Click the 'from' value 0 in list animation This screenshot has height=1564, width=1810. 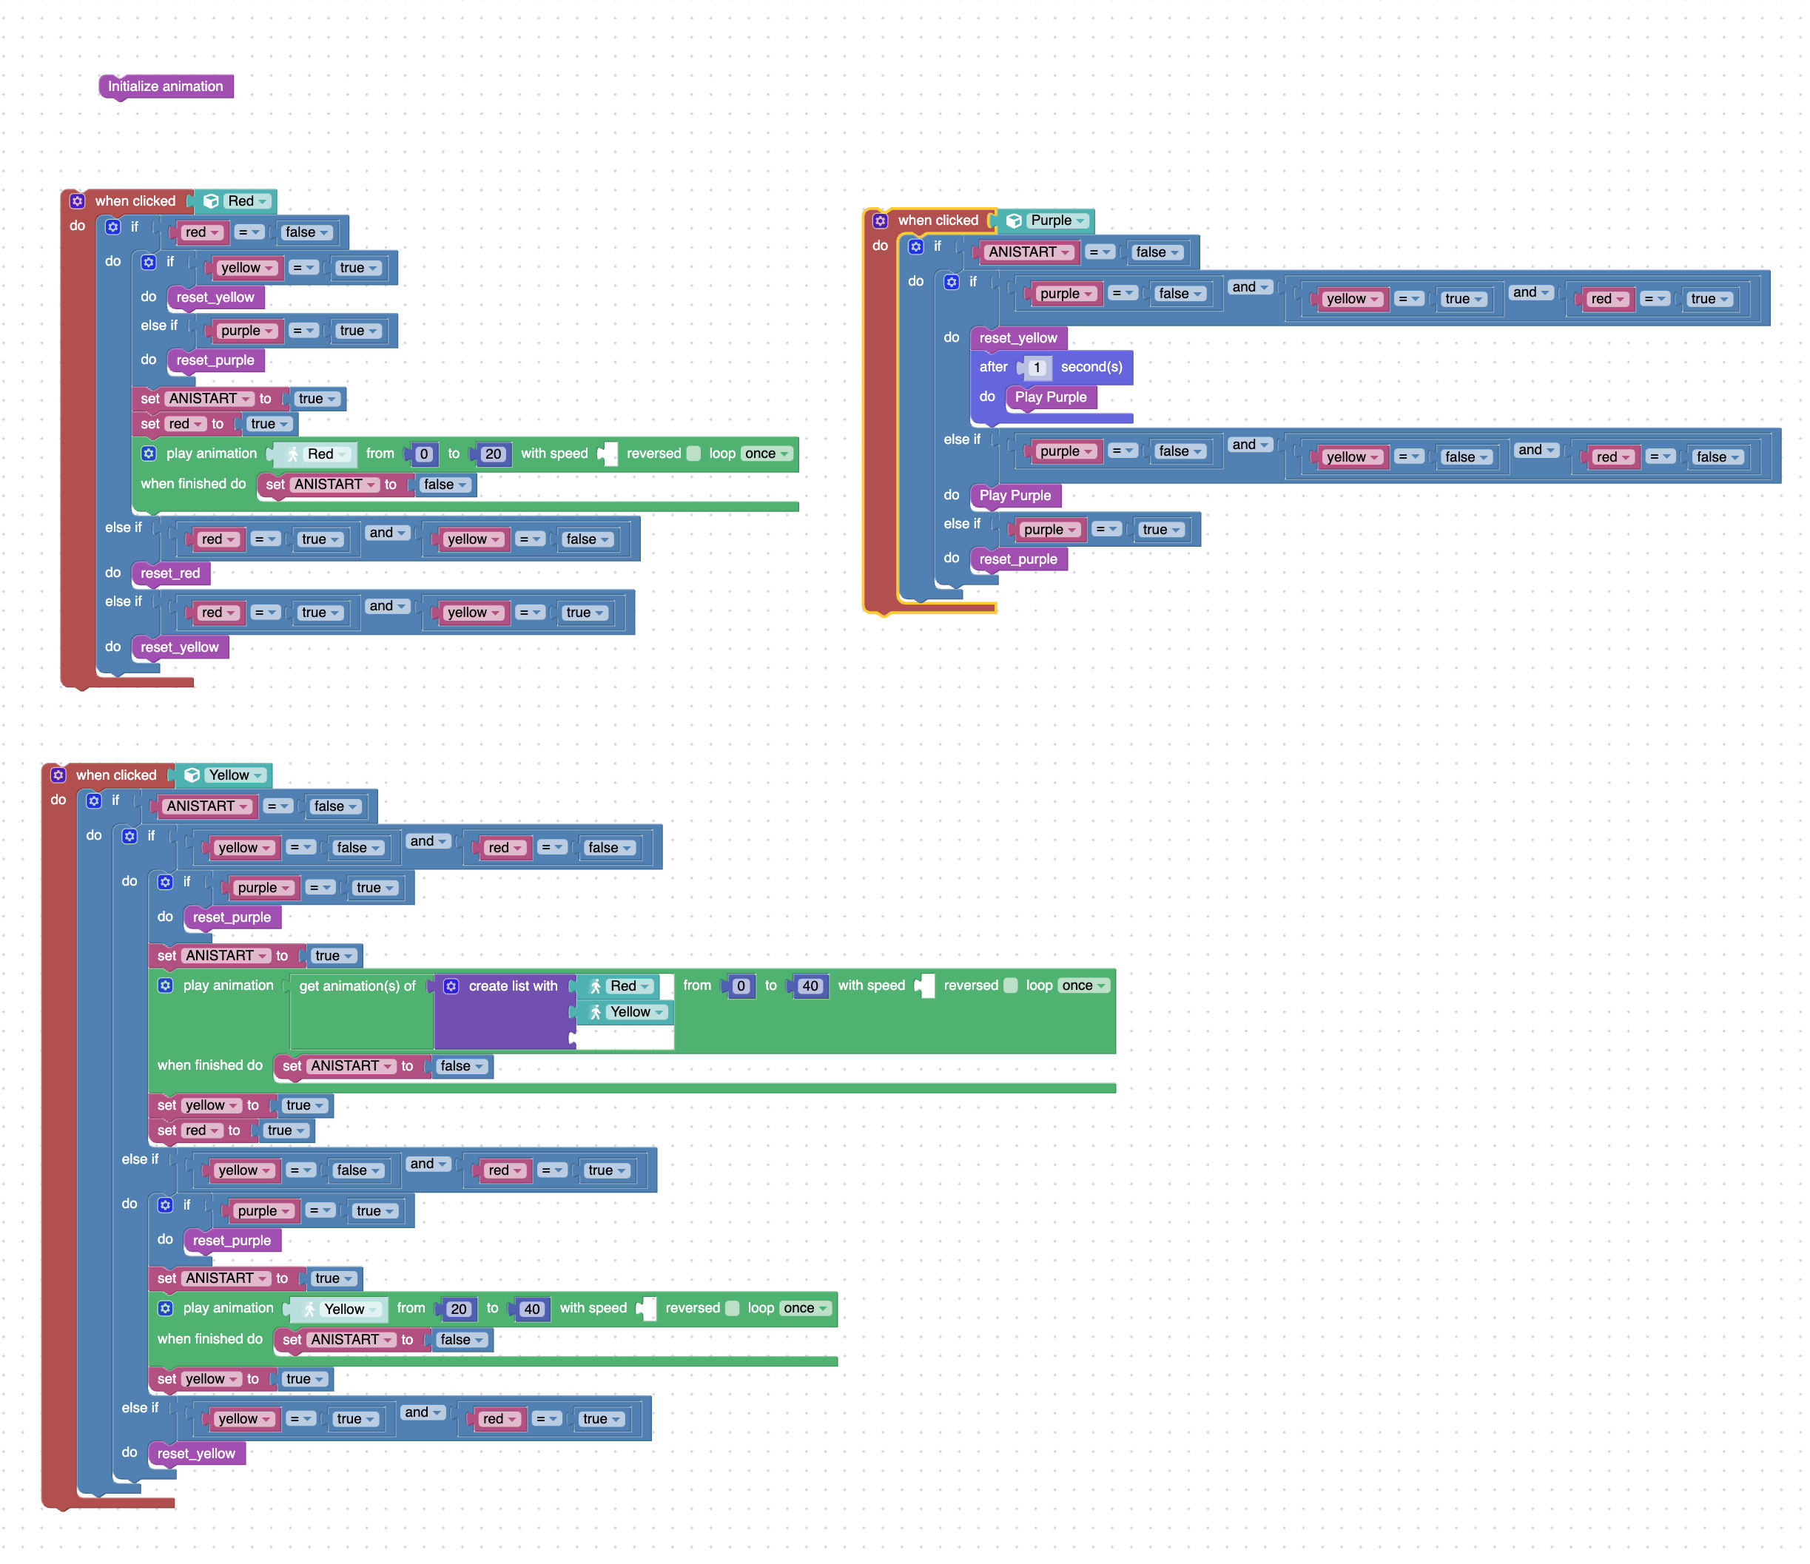click(x=741, y=986)
